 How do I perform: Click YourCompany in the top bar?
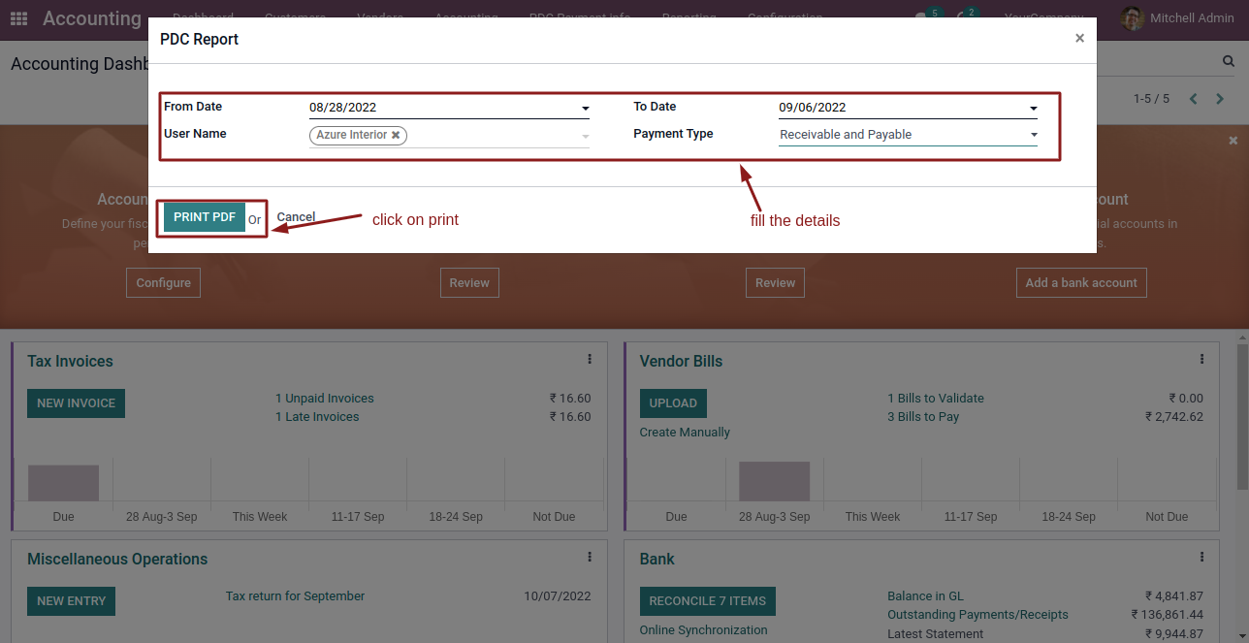pyautogui.click(x=1044, y=18)
